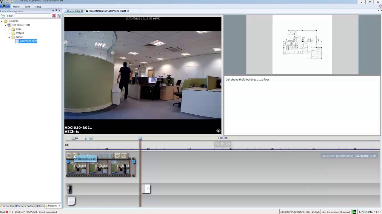Screen dimensions: 382x214
Task: Click the step forward playback button
Action: click(x=227, y=144)
